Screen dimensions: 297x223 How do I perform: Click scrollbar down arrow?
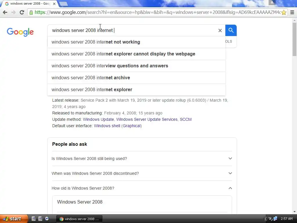coord(294,212)
